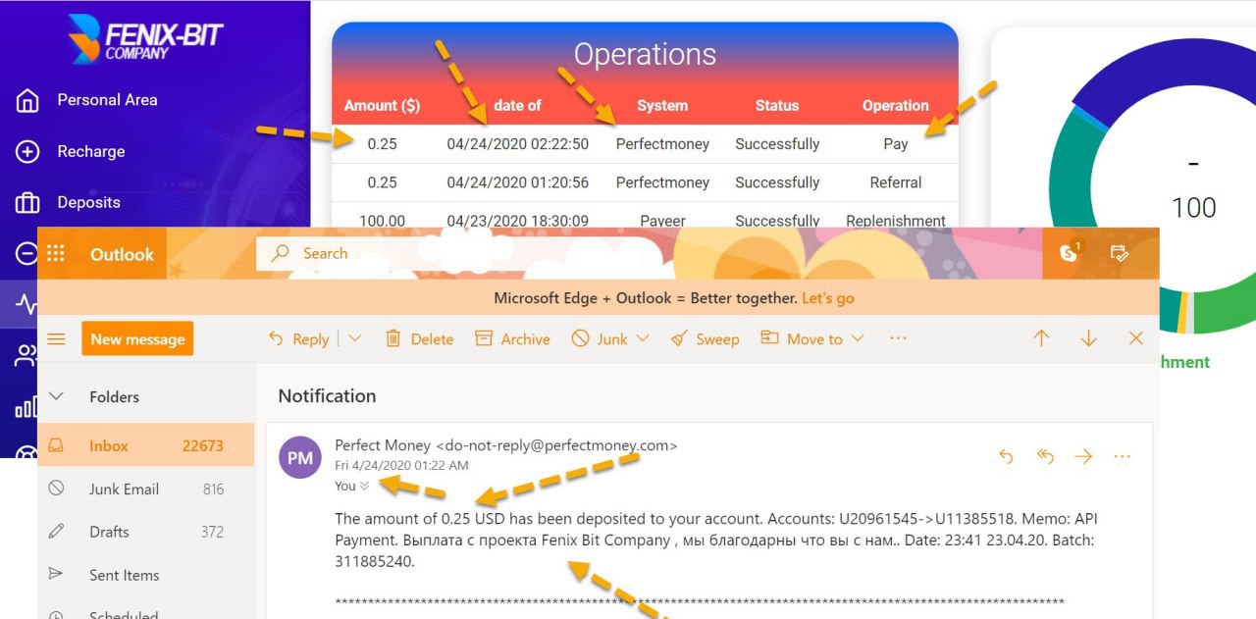Image resolution: width=1256 pixels, height=619 pixels.
Task: Go to next message down arrow
Action: coord(1088,338)
